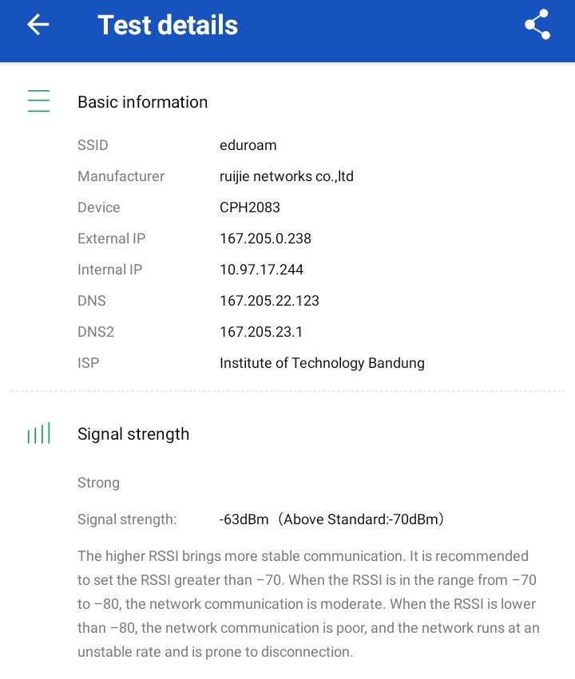Image resolution: width=575 pixels, height=679 pixels.
Task: Select the SSID value eduroam
Action: (x=248, y=145)
